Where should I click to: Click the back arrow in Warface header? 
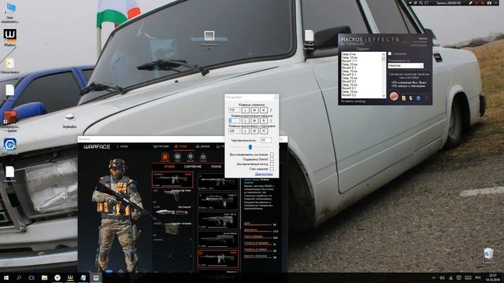tap(117, 147)
